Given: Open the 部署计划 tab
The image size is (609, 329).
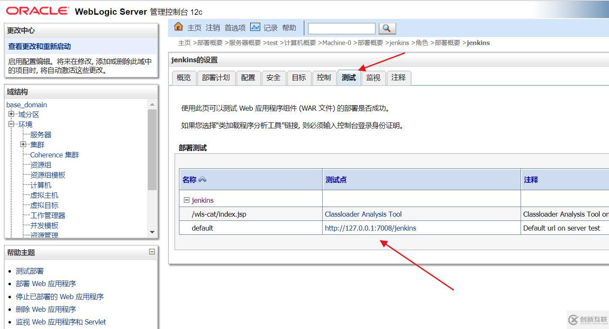Looking at the screenshot, I should pyautogui.click(x=216, y=78).
